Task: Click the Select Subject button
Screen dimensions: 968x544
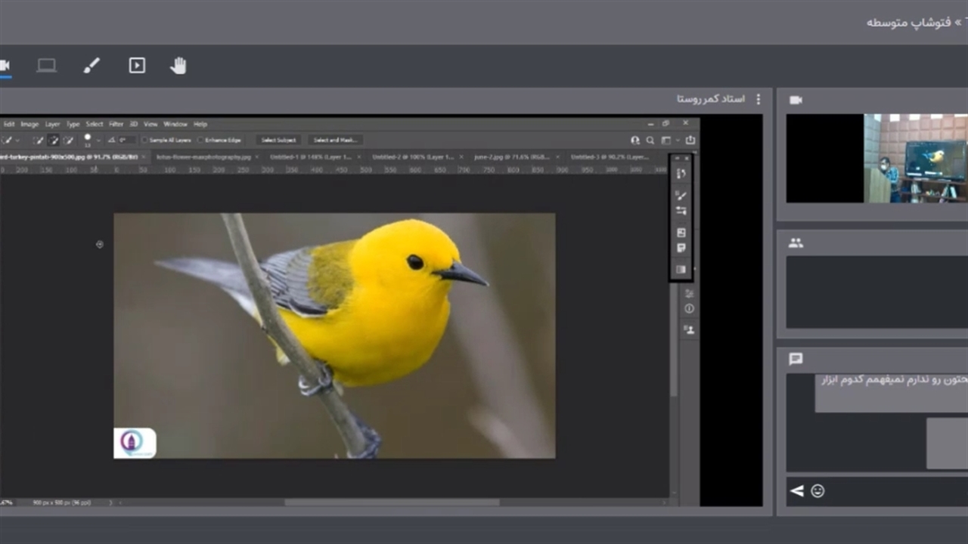Action: pyautogui.click(x=278, y=140)
